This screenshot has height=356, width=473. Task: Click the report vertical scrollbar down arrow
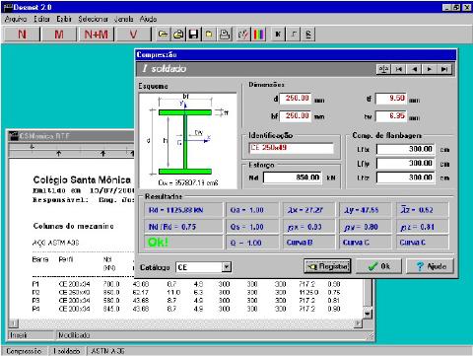pyautogui.click(x=368, y=314)
